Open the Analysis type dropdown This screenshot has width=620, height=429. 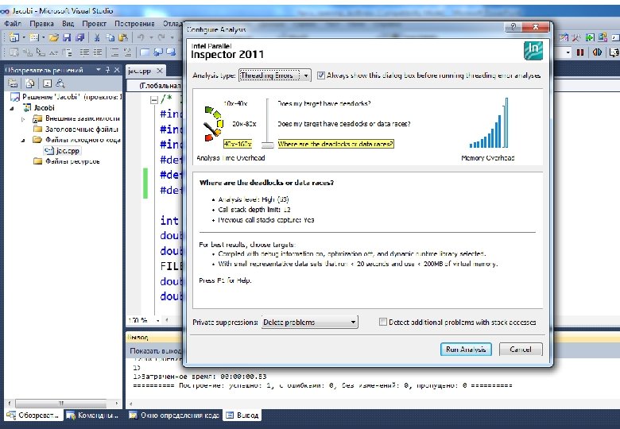click(275, 75)
